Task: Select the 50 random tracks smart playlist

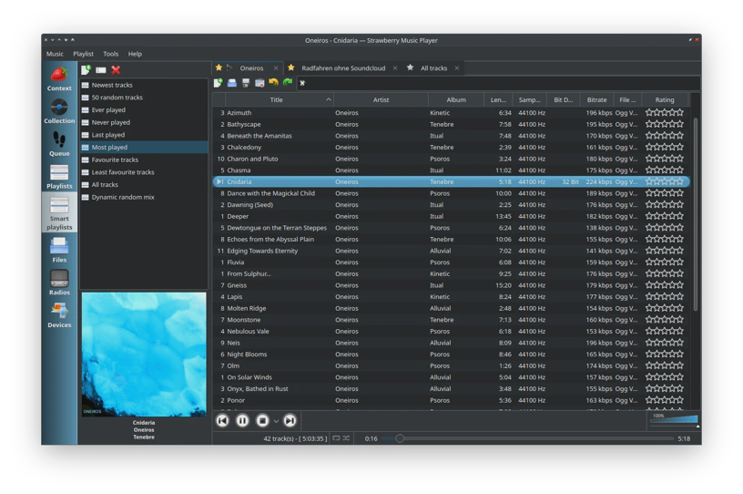Action: (x=144, y=98)
